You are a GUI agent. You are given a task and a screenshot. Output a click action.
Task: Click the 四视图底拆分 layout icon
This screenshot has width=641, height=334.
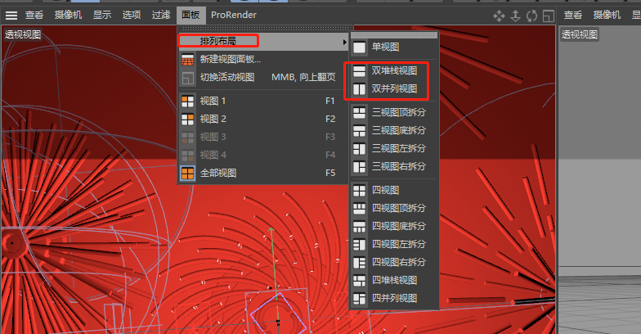coord(360,227)
